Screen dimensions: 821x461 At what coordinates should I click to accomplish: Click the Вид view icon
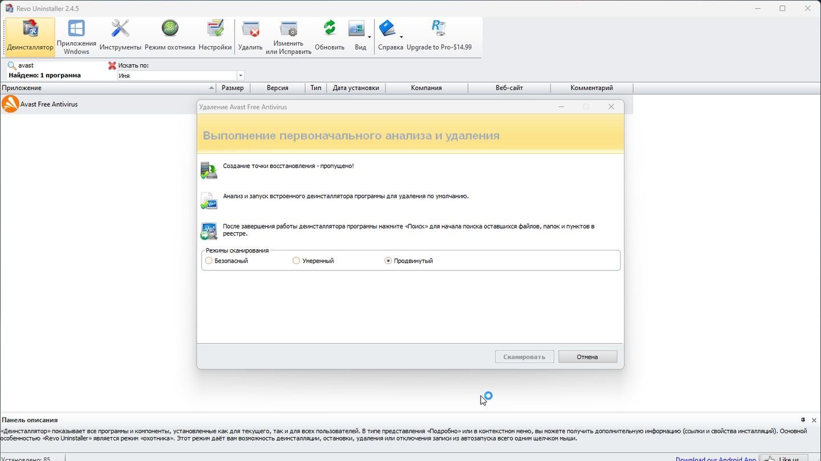[356, 28]
